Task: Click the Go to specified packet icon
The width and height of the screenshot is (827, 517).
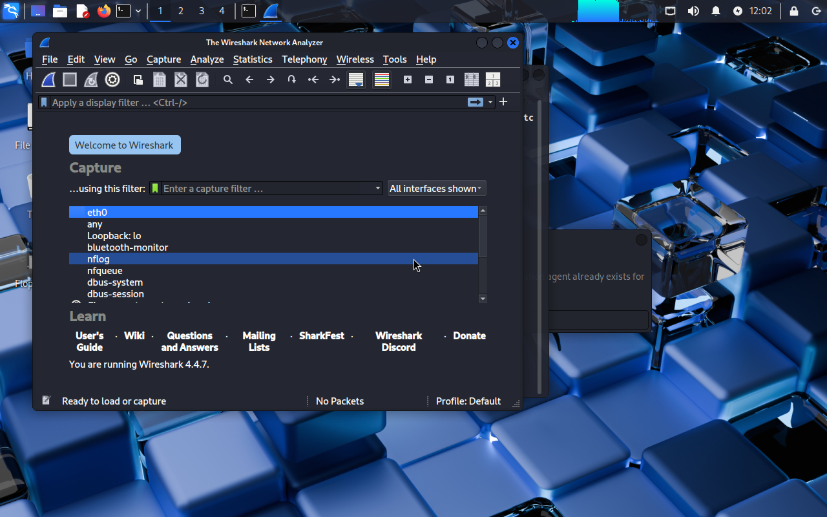Action: [292, 79]
